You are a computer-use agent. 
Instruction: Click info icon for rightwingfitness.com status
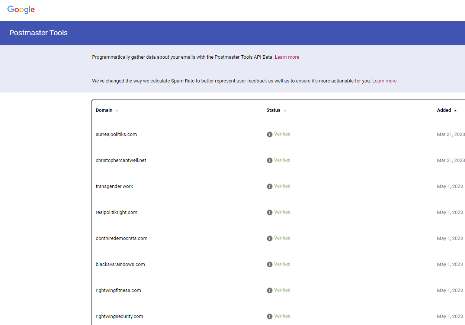[x=270, y=290]
